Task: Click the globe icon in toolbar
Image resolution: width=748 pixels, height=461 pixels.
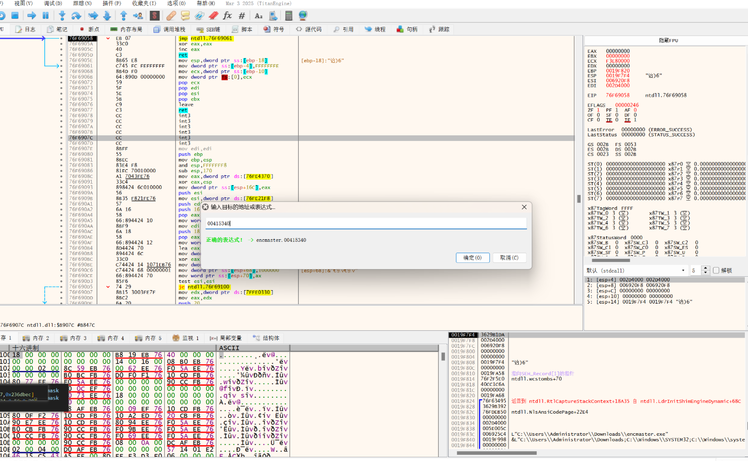Action: (303, 15)
